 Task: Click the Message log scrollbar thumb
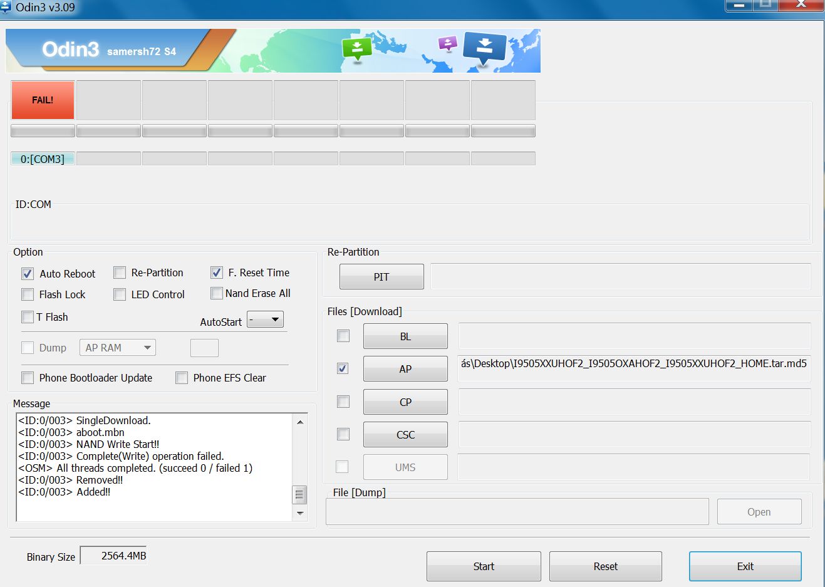coord(300,495)
